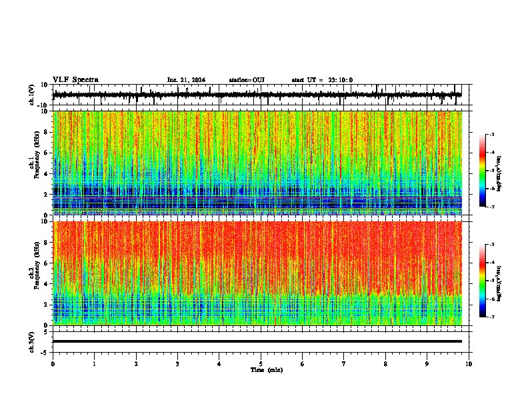
Task: Click the ch.1 color bar's log PSD units label
Action: (x=499, y=173)
